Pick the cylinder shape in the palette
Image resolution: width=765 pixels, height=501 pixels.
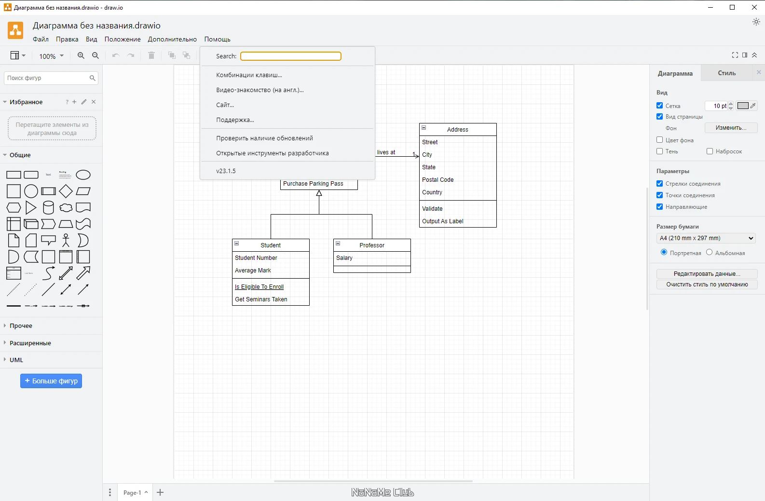pyautogui.click(x=49, y=208)
